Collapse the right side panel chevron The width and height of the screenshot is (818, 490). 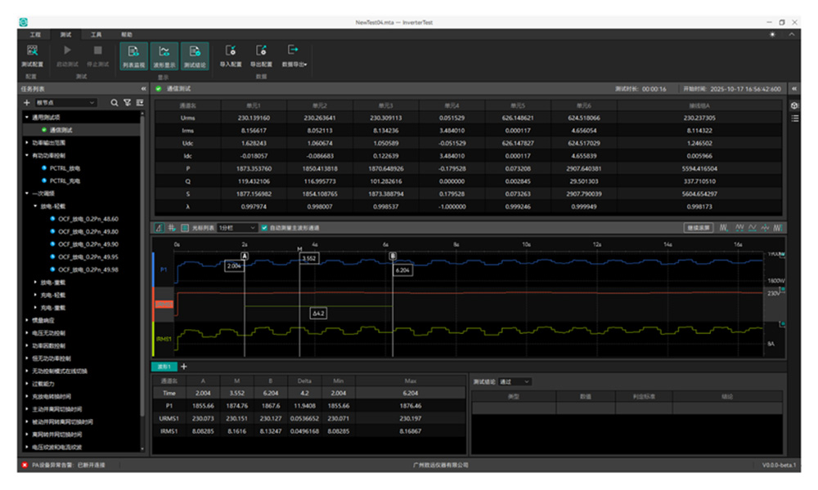(794, 89)
